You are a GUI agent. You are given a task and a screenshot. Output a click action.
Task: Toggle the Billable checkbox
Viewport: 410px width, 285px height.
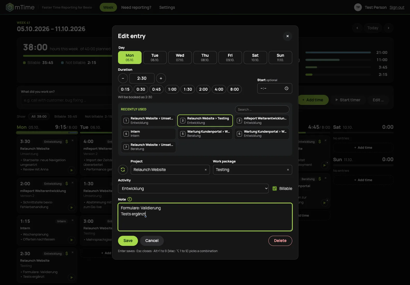[275, 189]
